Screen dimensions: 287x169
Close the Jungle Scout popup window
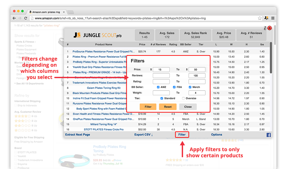coord(269,28)
